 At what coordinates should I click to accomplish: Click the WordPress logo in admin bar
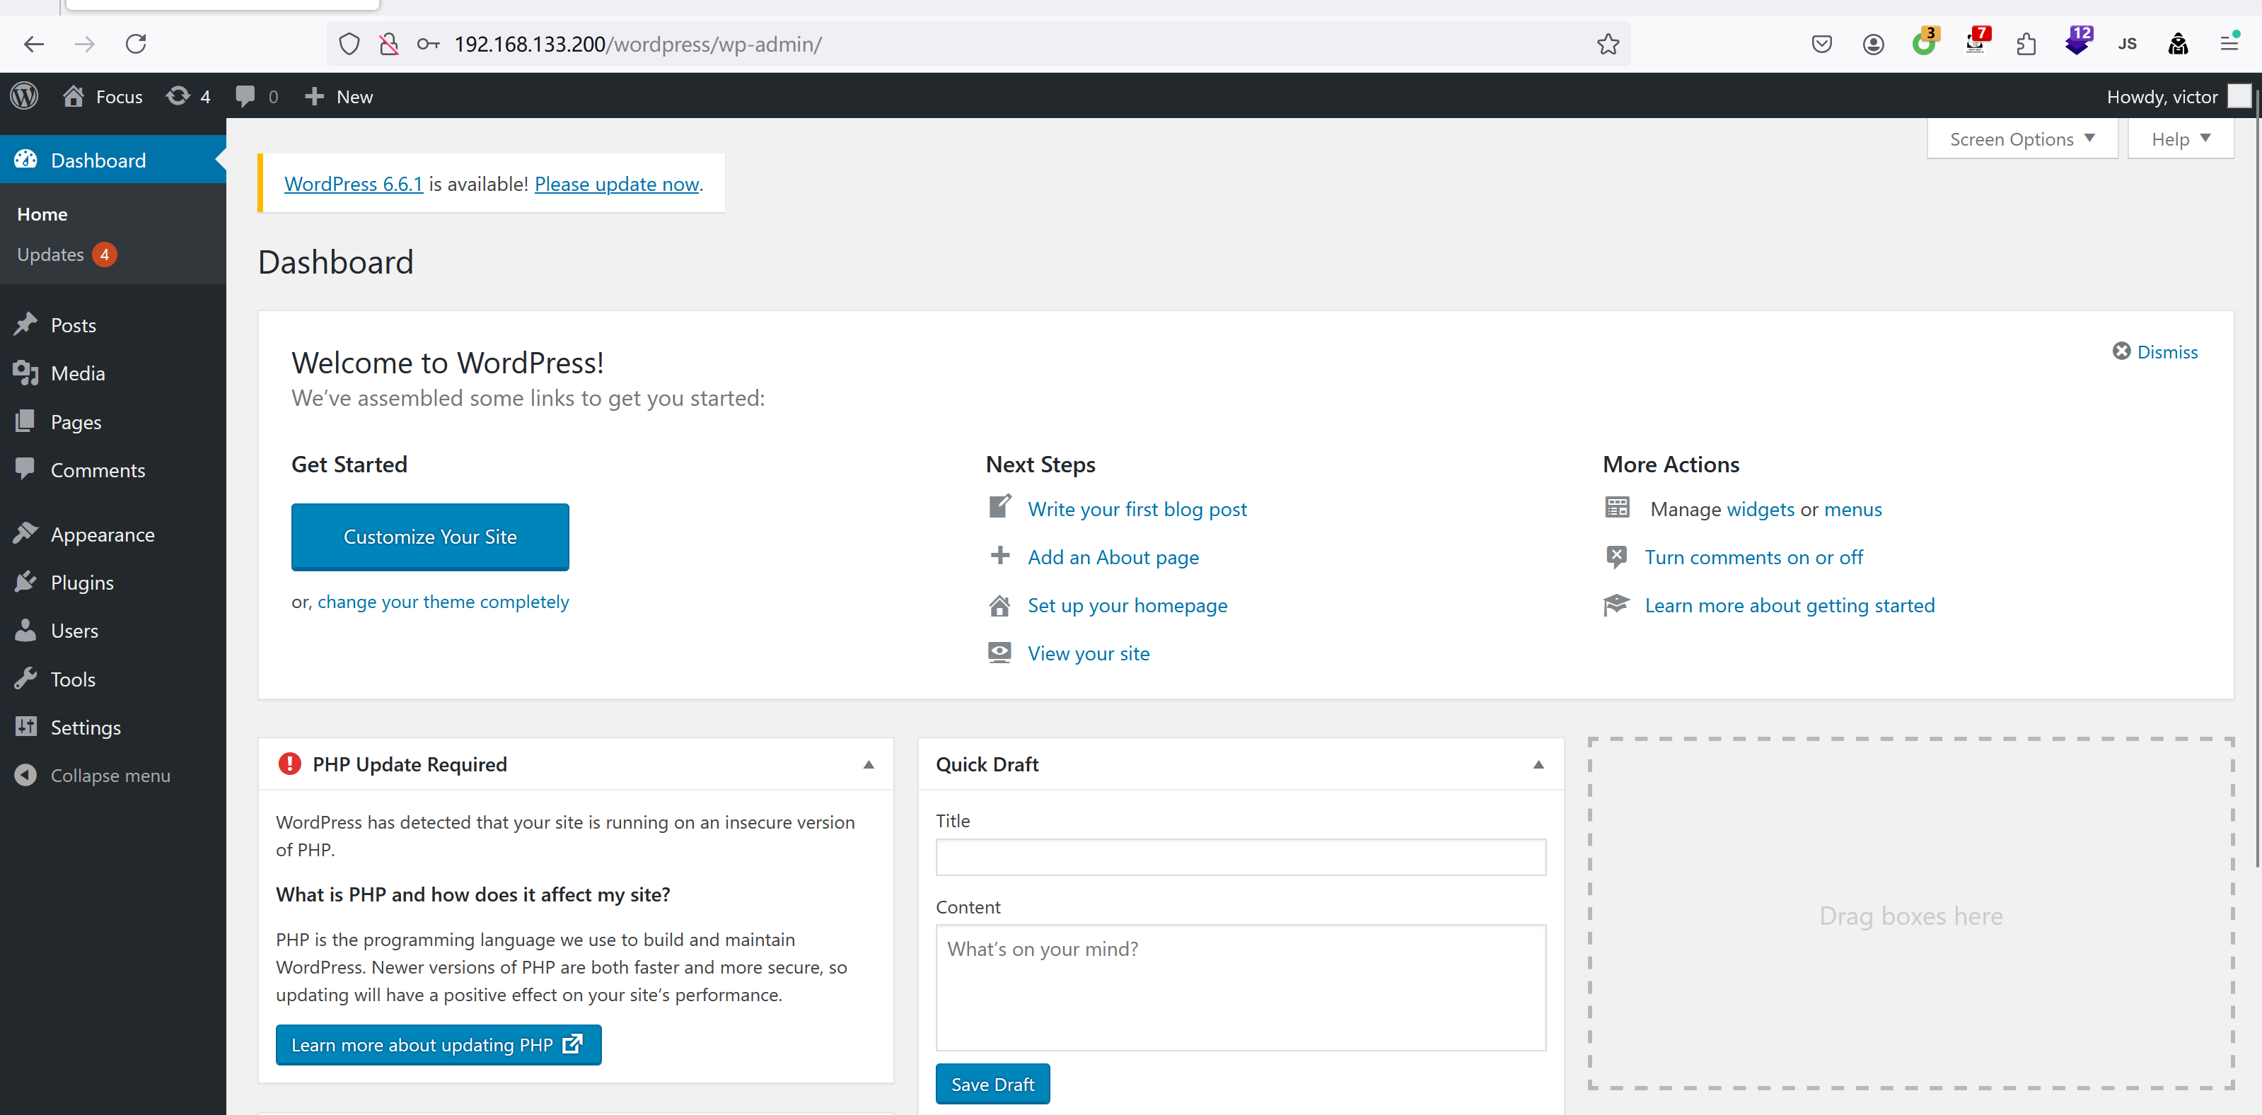[25, 95]
